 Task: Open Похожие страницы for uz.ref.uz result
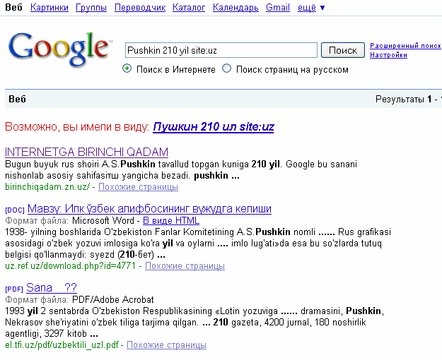[x=185, y=266]
